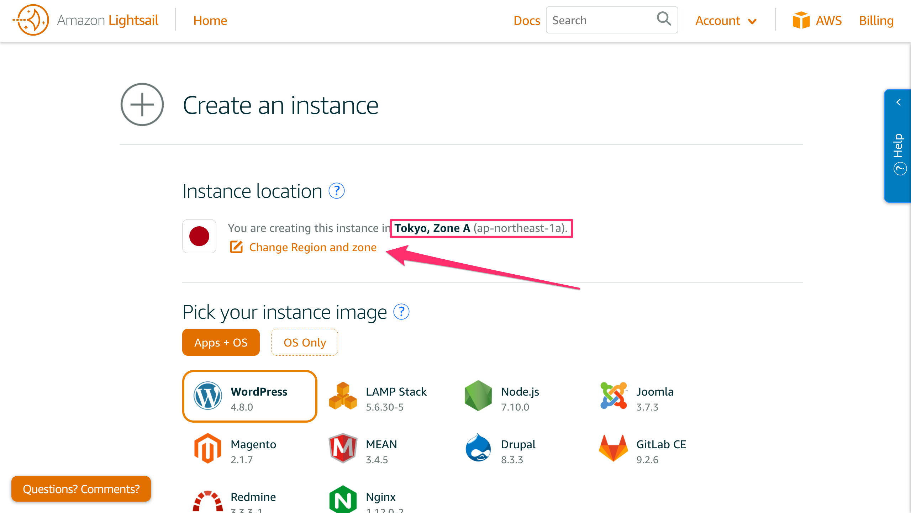Choose Drupal 8.3.3 label
Screen dimensions: 911x513
518,451
